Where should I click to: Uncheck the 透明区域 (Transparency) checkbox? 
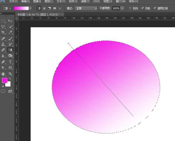(155, 8)
